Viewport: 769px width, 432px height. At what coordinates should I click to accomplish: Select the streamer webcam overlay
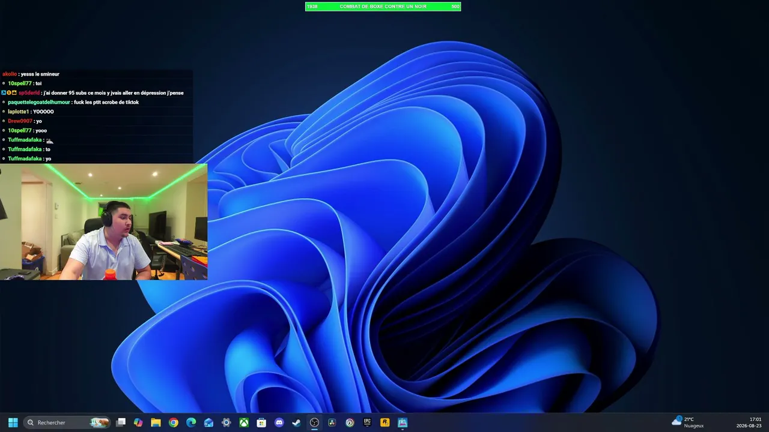(x=103, y=222)
